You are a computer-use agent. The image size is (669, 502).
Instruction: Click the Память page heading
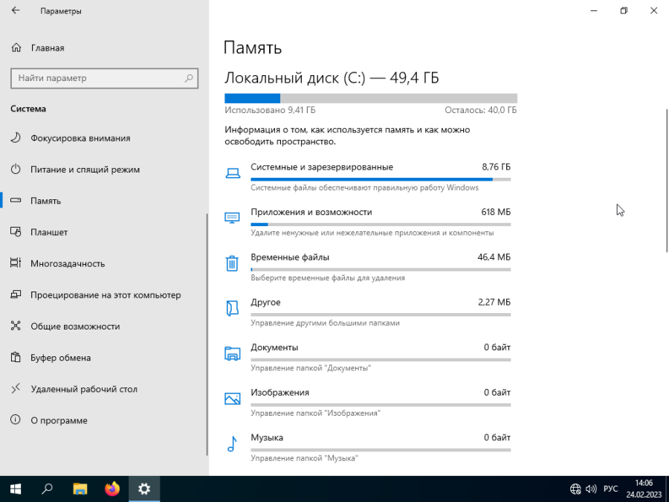253,48
